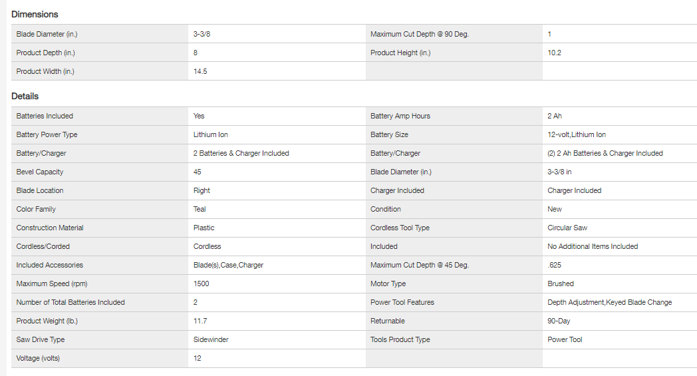Click the Details section heading
The height and width of the screenshot is (376, 697).
pyautogui.click(x=25, y=96)
